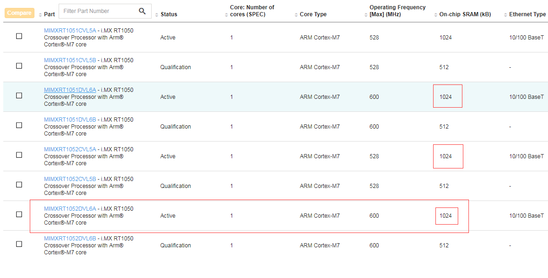Viewport: 548px width, 278px height.
Task: Sort by On-chip SRAM column icon
Action: pos(435,15)
